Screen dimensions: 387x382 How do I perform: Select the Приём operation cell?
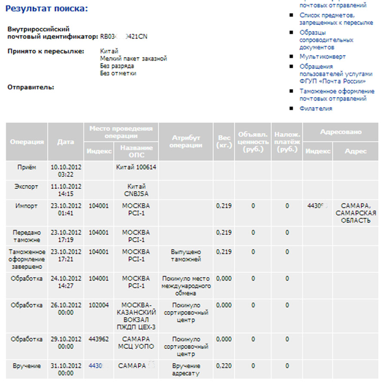click(x=27, y=171)
